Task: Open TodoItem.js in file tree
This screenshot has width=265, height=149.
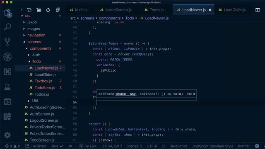Action: click(x=45, y=88)
